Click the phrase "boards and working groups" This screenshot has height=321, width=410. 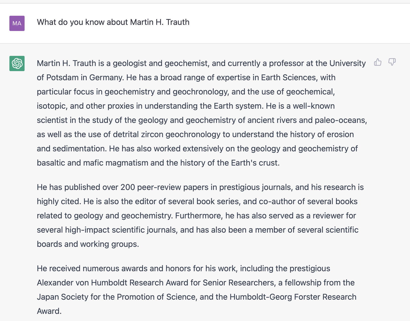tap(87, 244)
